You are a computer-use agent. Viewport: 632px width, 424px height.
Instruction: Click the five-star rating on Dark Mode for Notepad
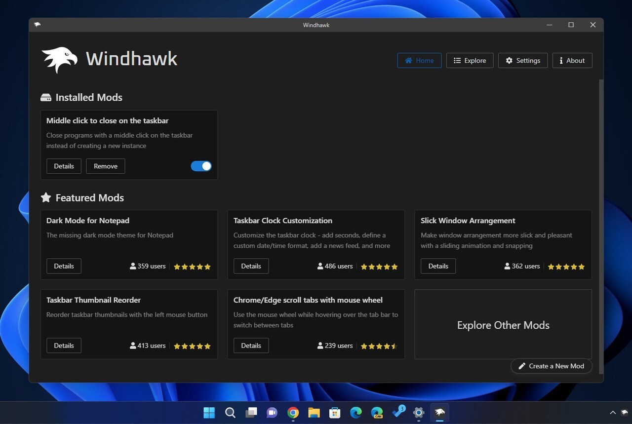(x=192, y=267)
